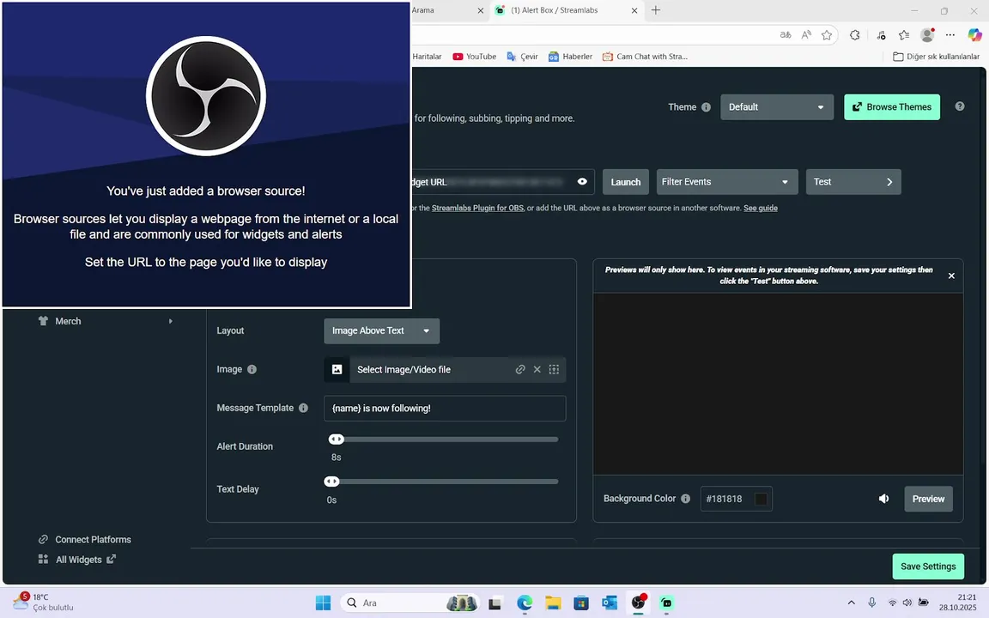Clear the selected image with X icon

[537, 370]
